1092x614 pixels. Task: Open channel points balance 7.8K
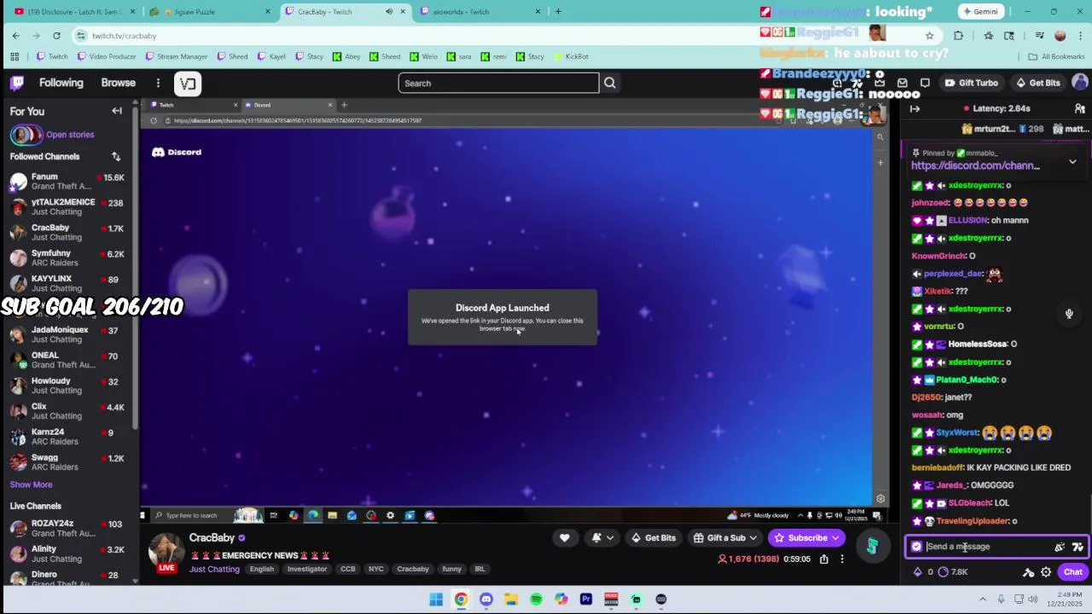point(952,572)
